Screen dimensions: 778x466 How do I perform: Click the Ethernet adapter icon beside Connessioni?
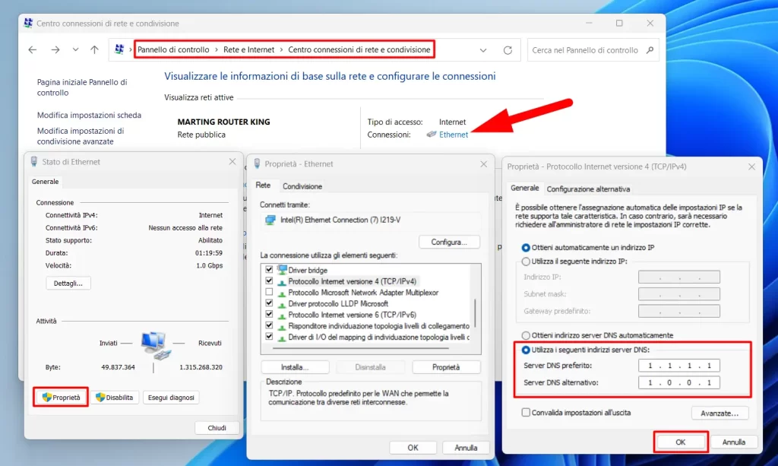coord(432,134)
